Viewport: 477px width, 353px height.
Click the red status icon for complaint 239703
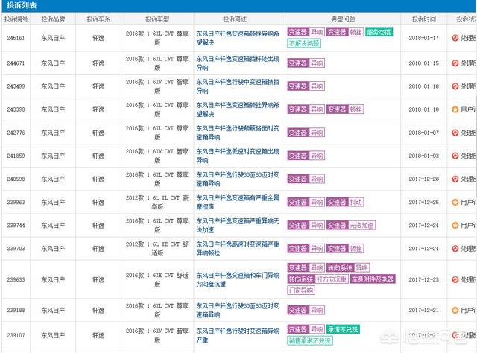[455, 249]
